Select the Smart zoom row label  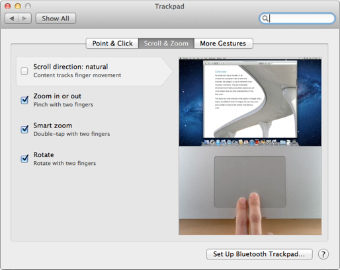point(53,125)
